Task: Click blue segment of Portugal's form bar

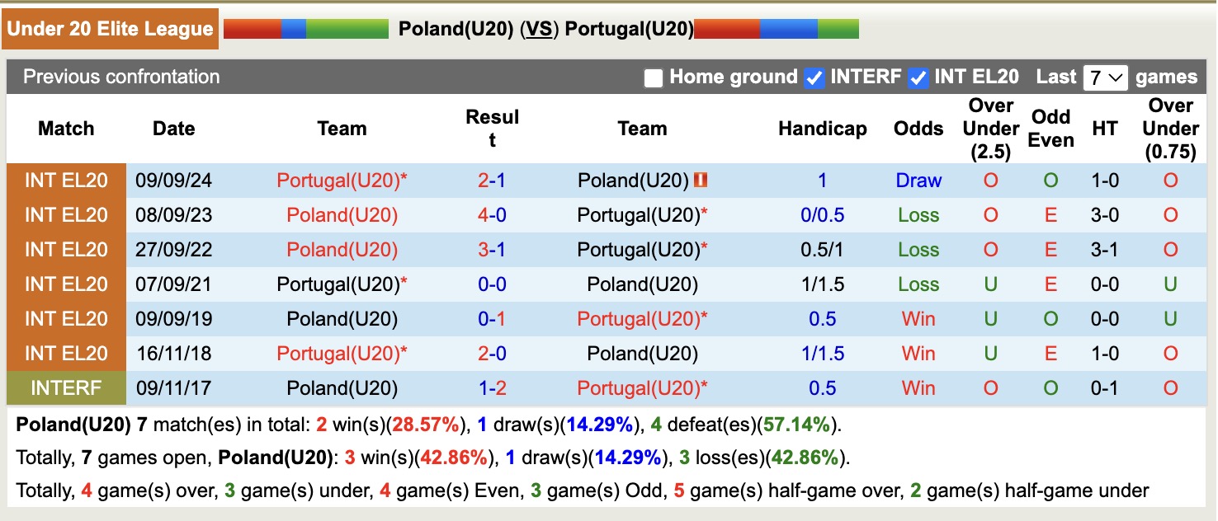Action: (x=788, y=30)
